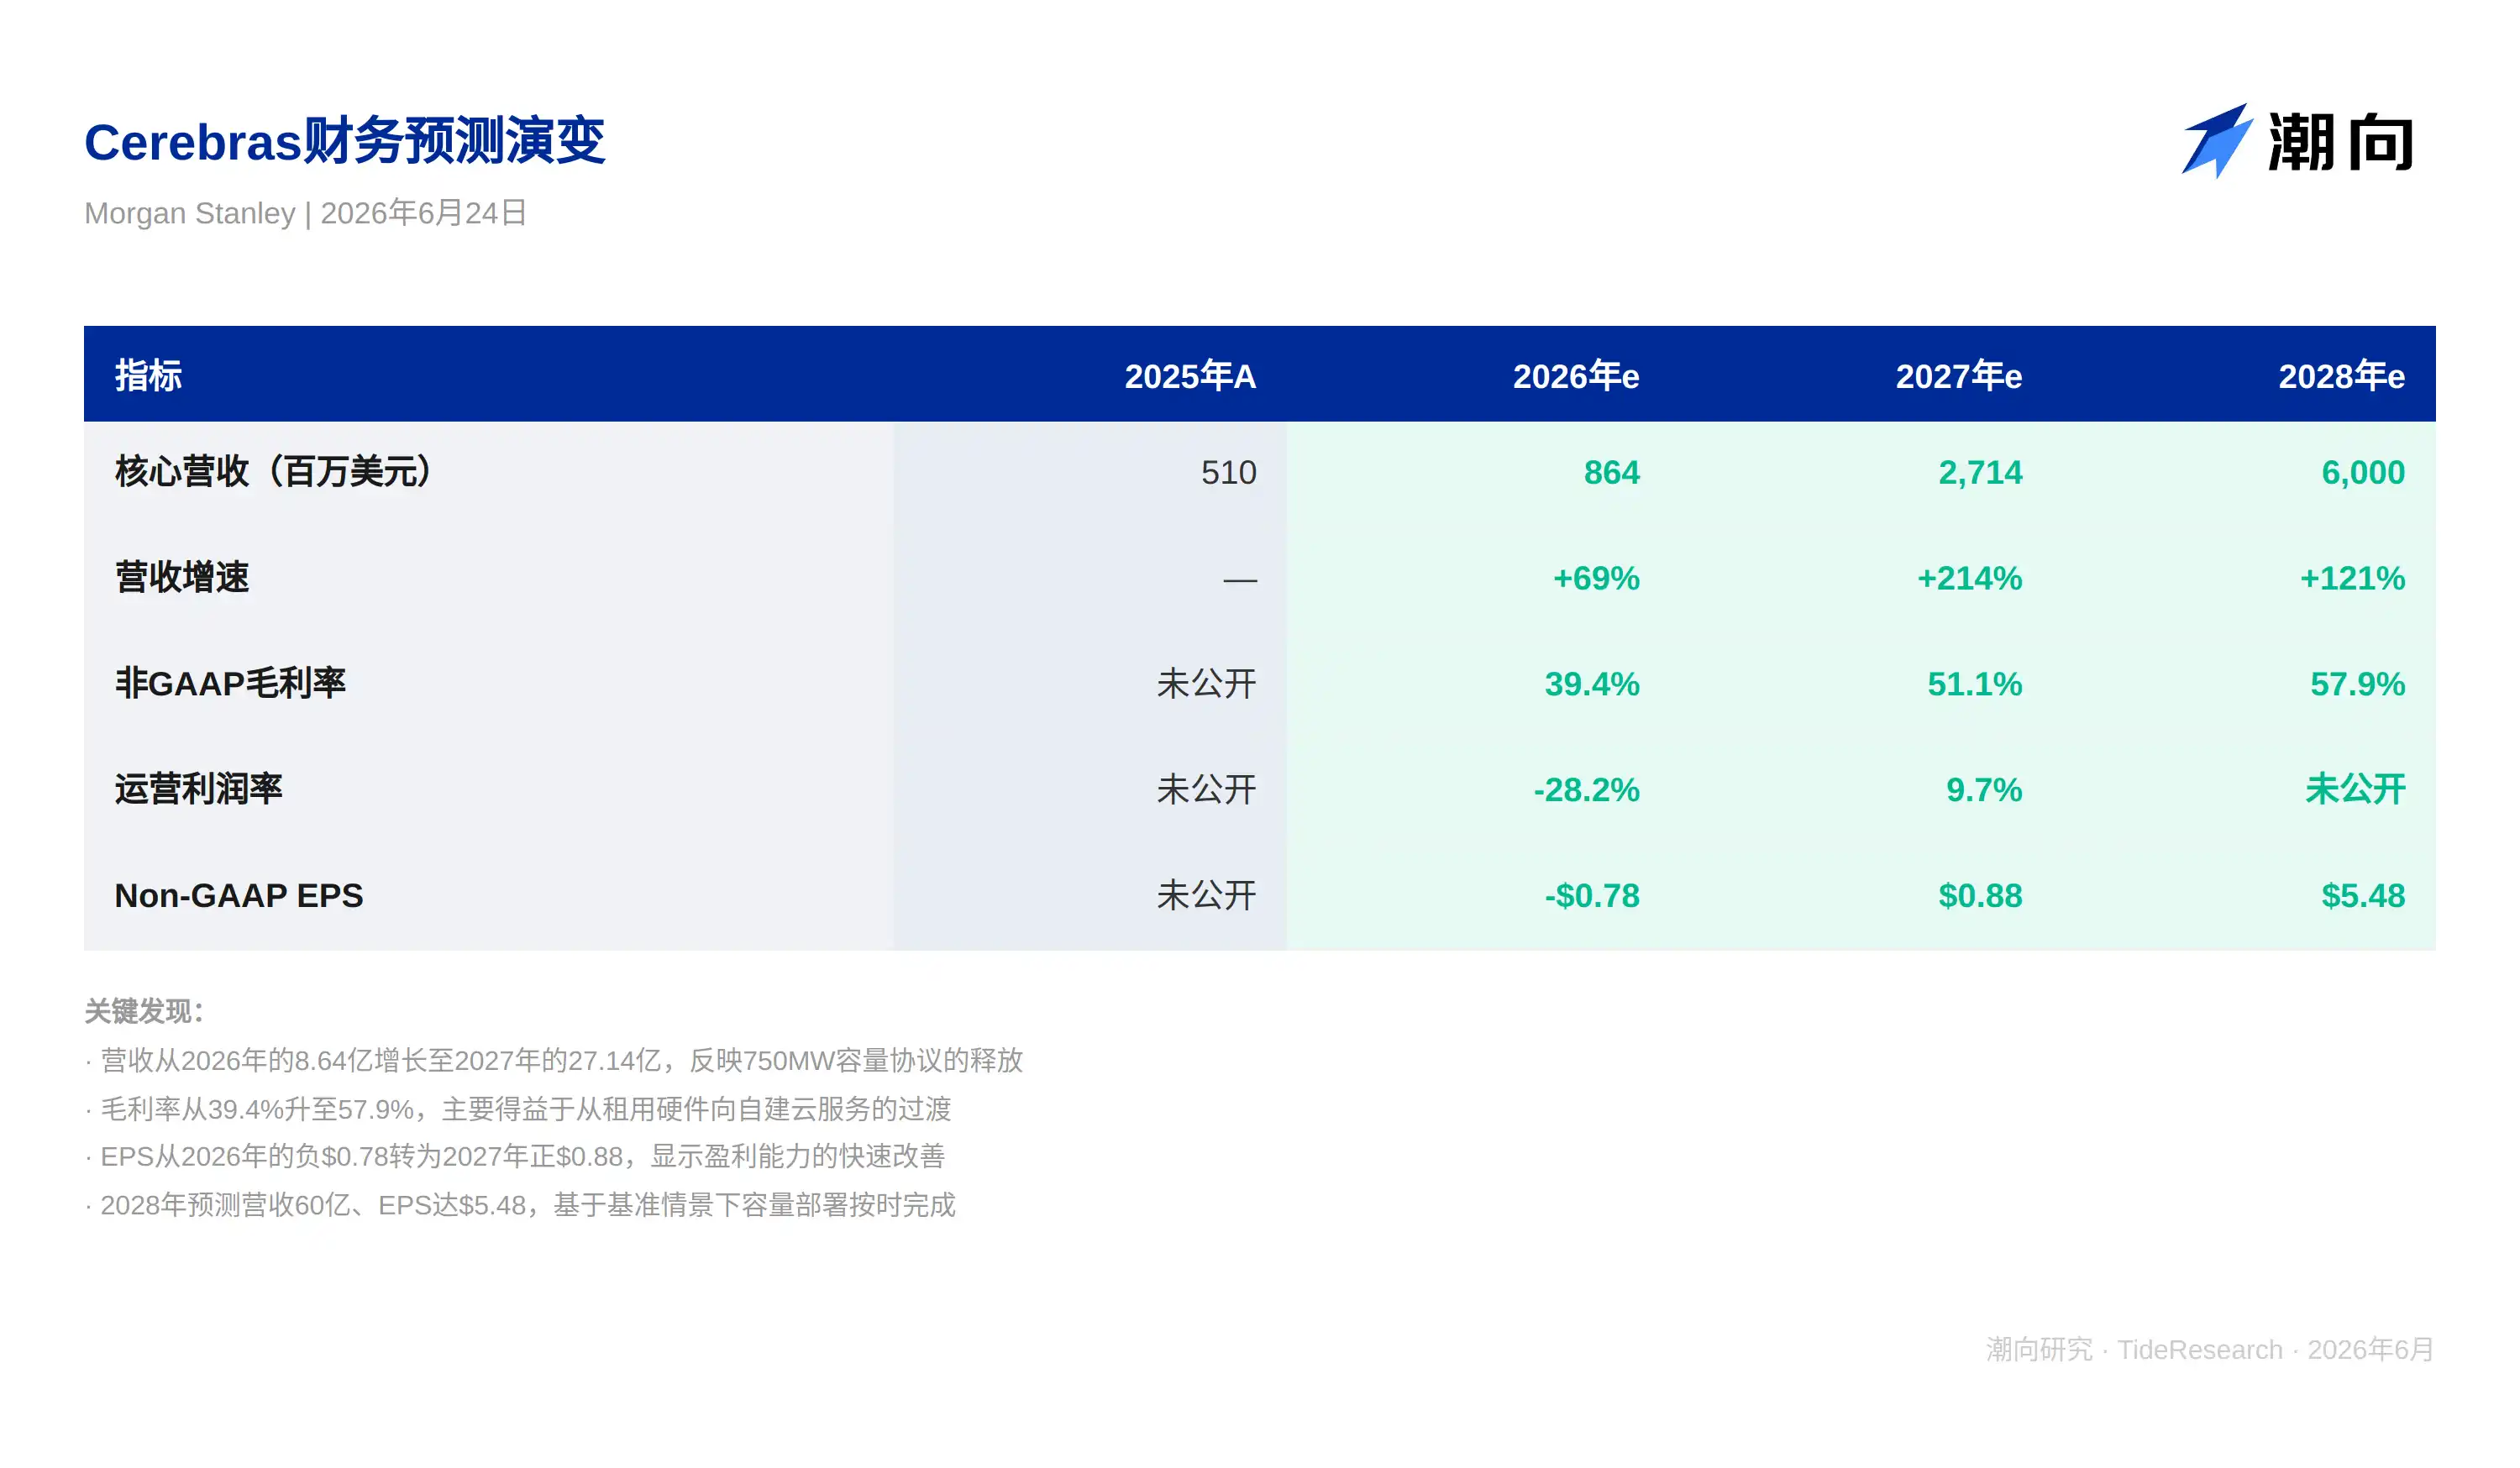Click the 指标 column header
This screenshot has width=2520, height=1468.
coord(148,376)
